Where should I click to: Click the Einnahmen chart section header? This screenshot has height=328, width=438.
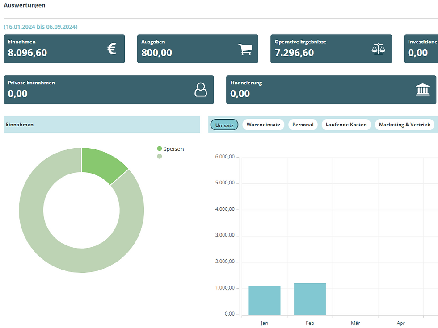coord(102,125)
